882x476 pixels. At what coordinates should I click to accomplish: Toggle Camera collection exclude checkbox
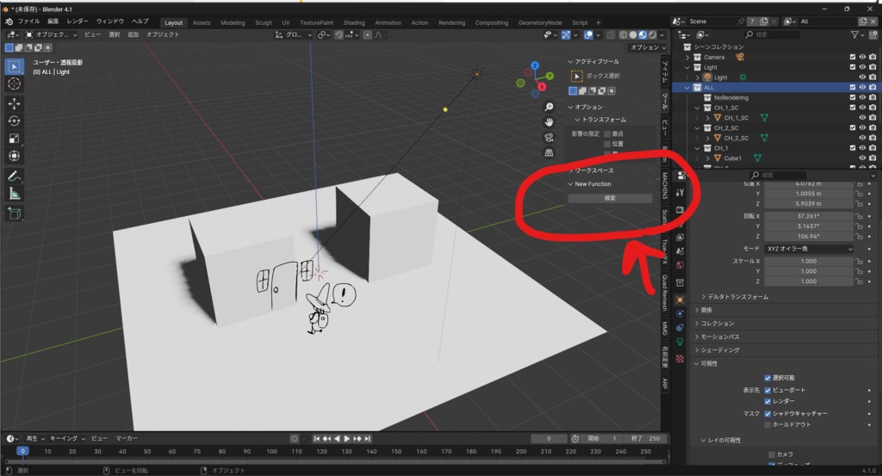(852, 58)
